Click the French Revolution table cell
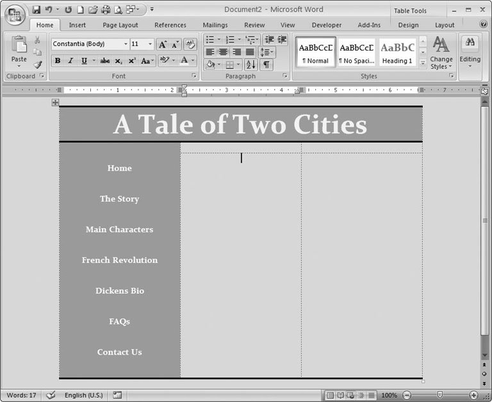 [119, 261]
